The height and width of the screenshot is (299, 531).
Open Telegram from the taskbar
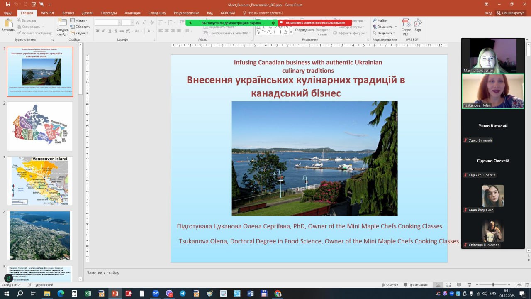tap(183, 294)
